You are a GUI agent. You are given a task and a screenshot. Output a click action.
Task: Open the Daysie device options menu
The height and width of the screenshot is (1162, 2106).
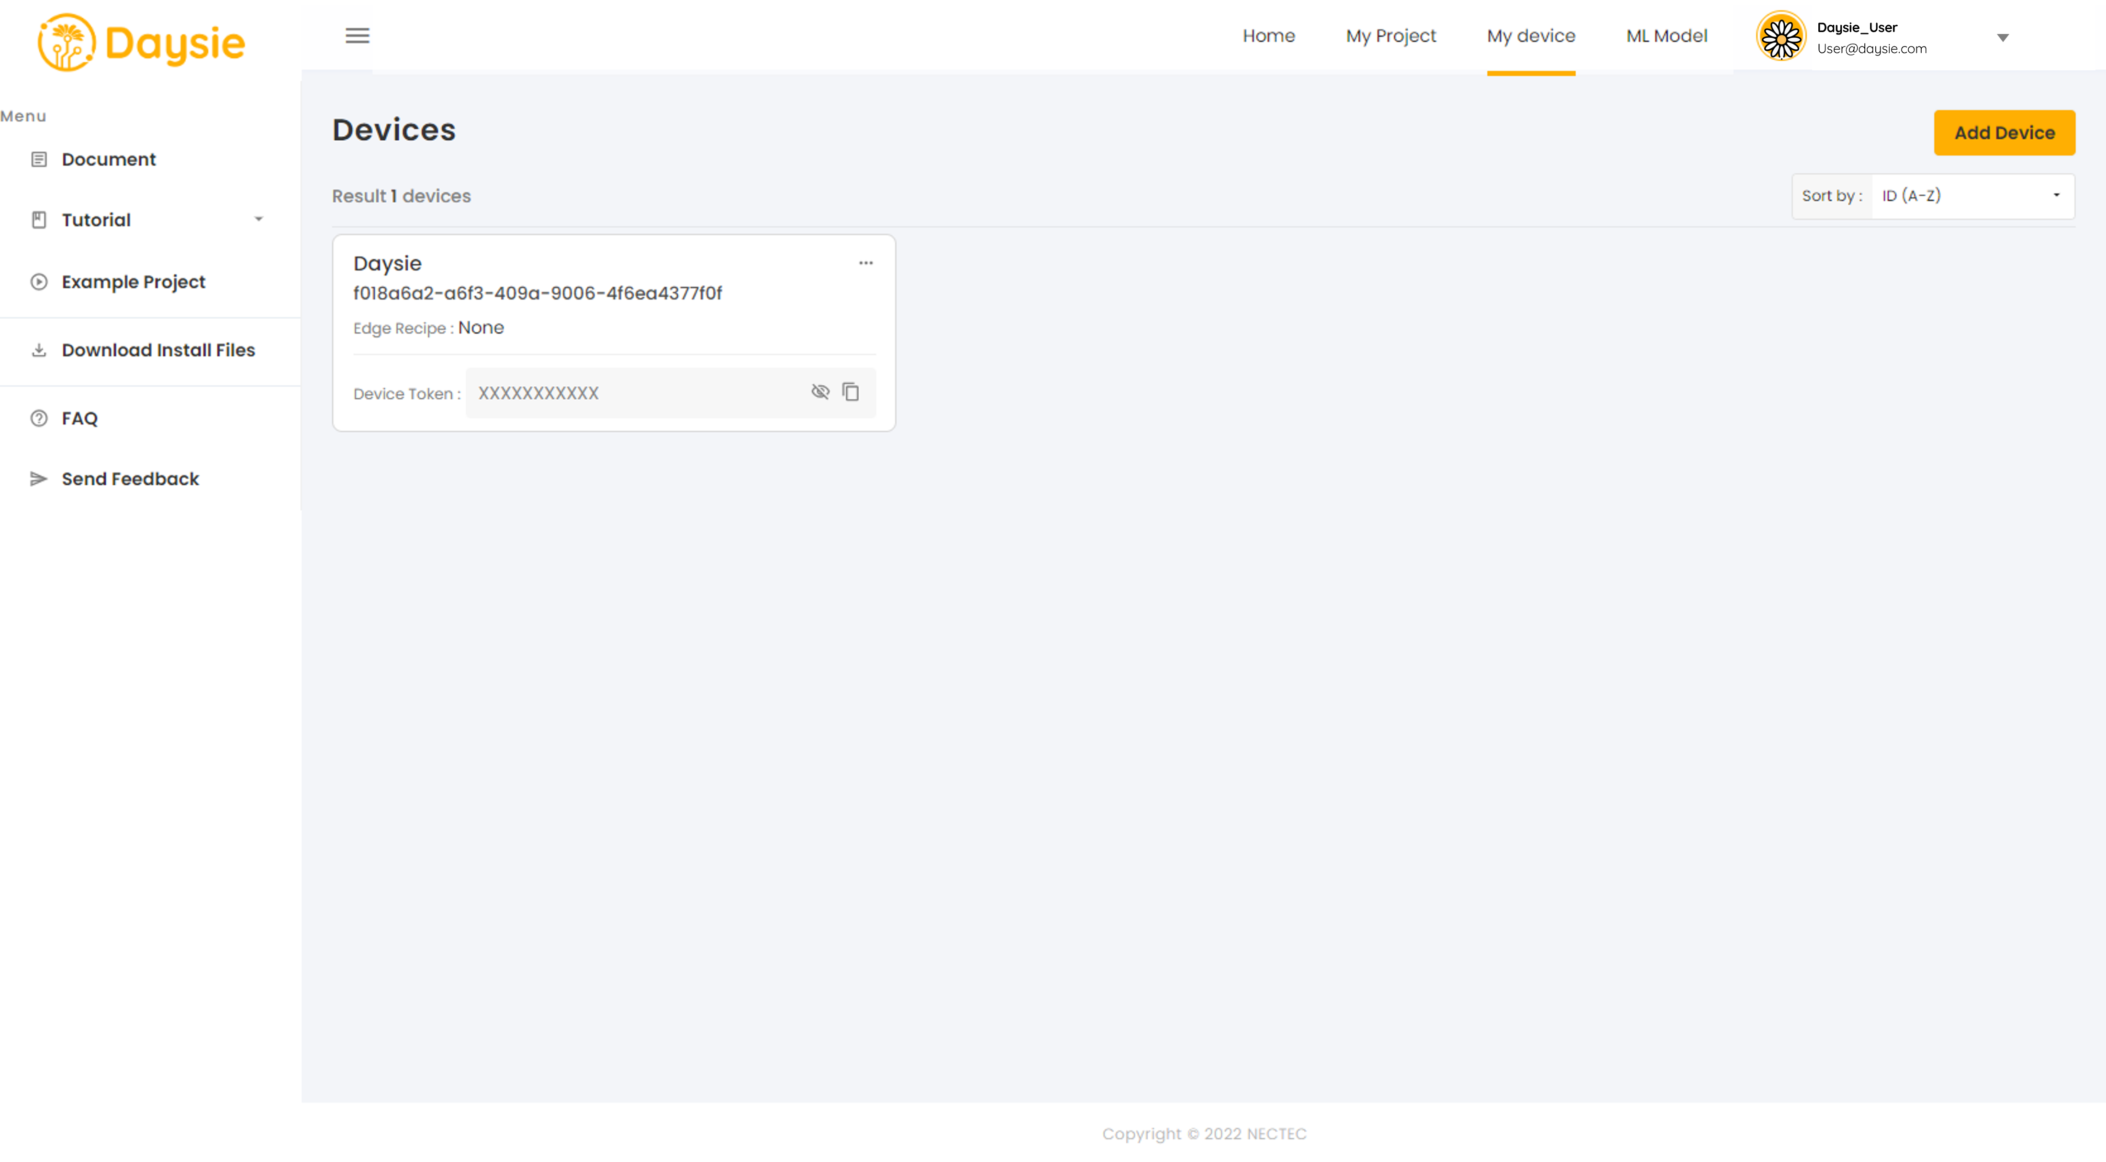pos(866,263)
